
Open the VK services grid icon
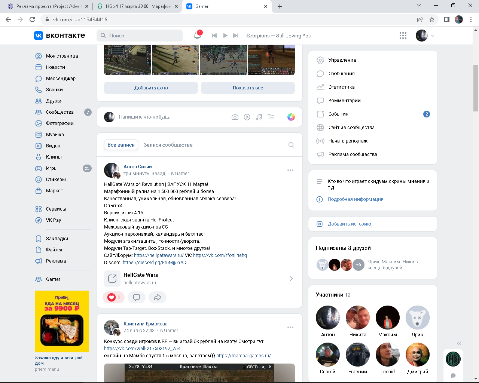[x=403, y=36]
